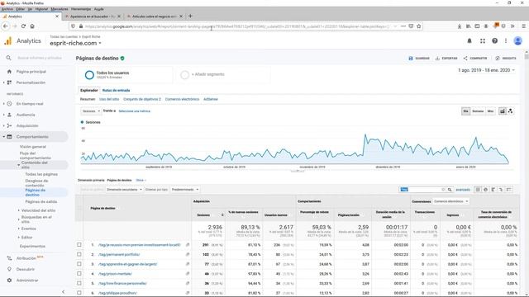Switch chart to line chart view icon
This screenshot has width=529, height=297.
[503, 111]
